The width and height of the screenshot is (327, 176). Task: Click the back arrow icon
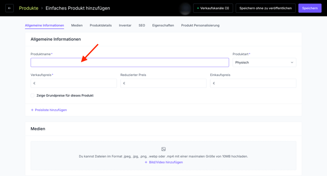(9, 8)
